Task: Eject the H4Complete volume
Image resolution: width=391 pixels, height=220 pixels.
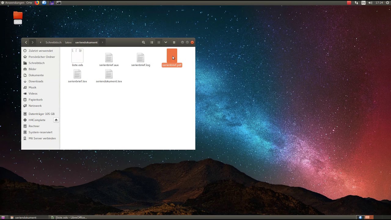Action: (56, 120)
